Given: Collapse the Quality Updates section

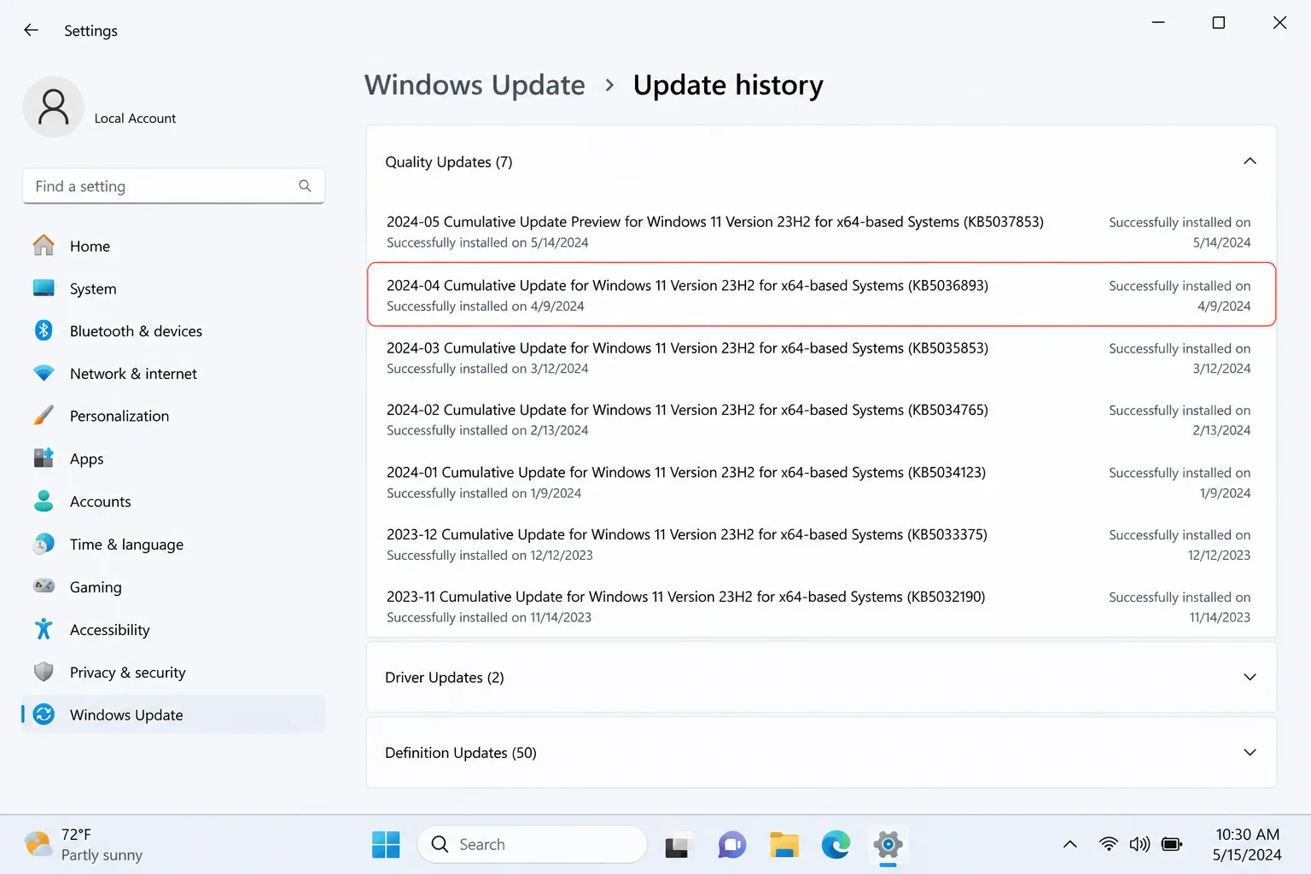Looking at the screenshot, I should 1250,161.
